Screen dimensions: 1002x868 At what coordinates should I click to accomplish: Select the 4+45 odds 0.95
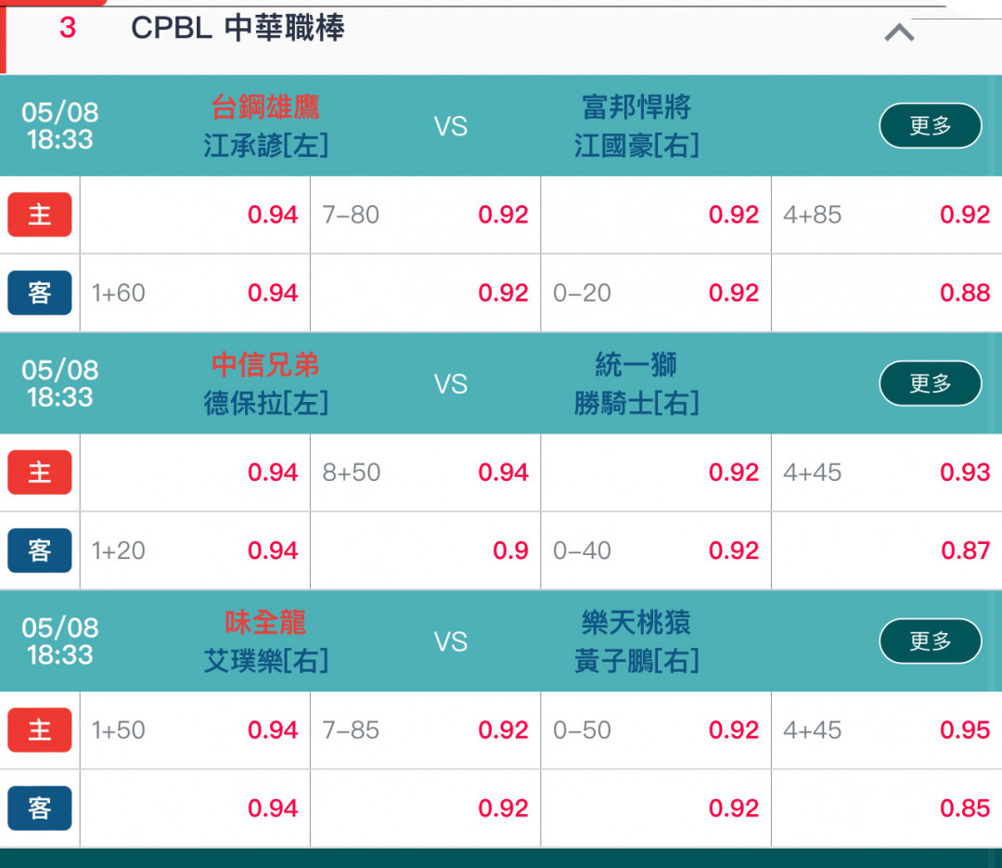[887, 731]
